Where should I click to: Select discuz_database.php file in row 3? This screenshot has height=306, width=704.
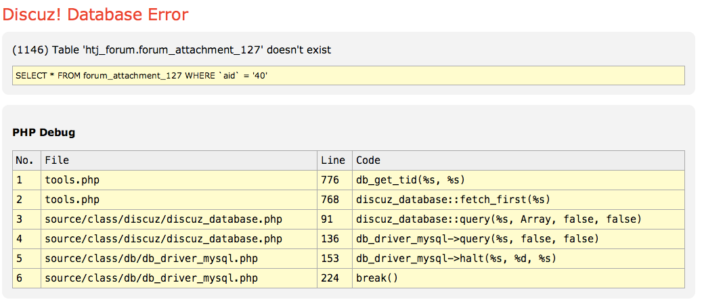tap(163, 219)
